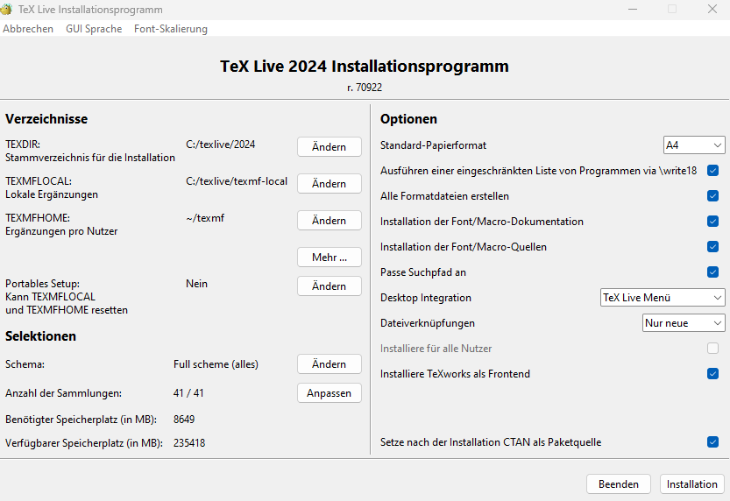730x501 pixels.
Task: Expand the Standard-Papierformat A4 dropdown
Action: (693, 145)
